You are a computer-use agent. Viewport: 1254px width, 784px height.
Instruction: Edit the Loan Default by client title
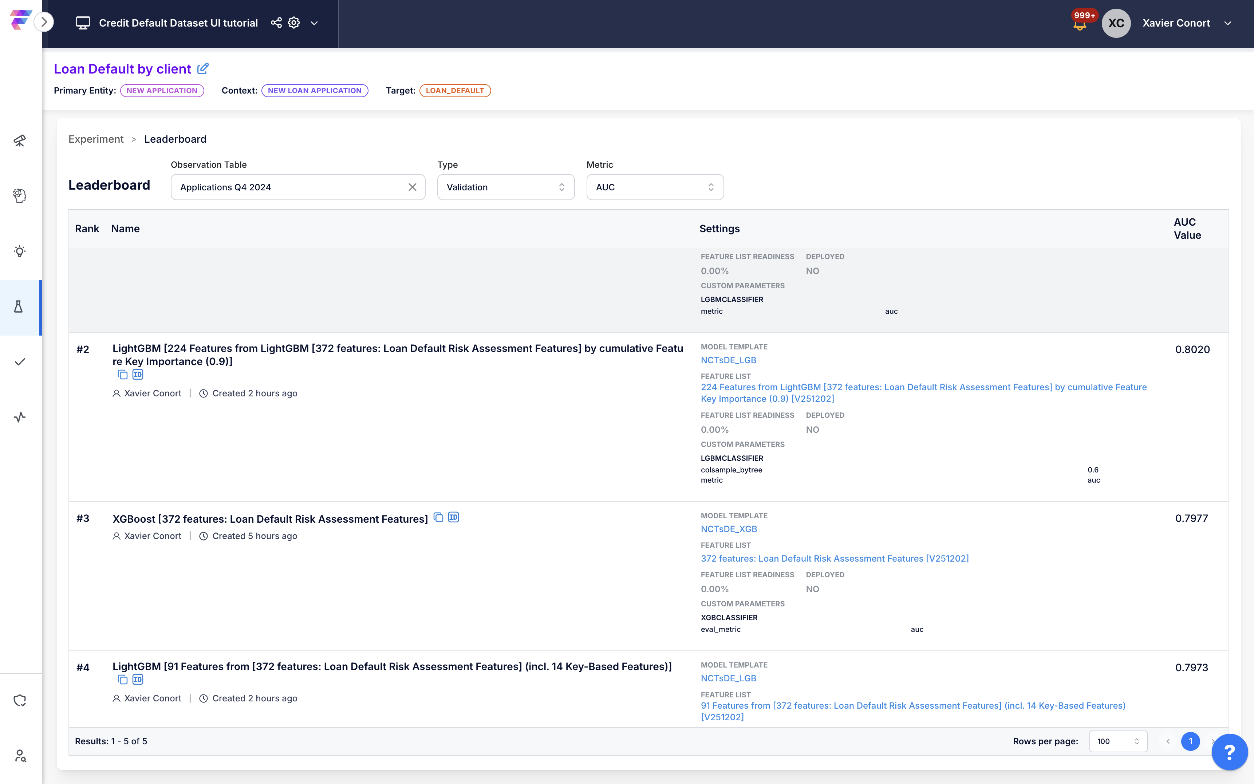[x=203, y=68]
